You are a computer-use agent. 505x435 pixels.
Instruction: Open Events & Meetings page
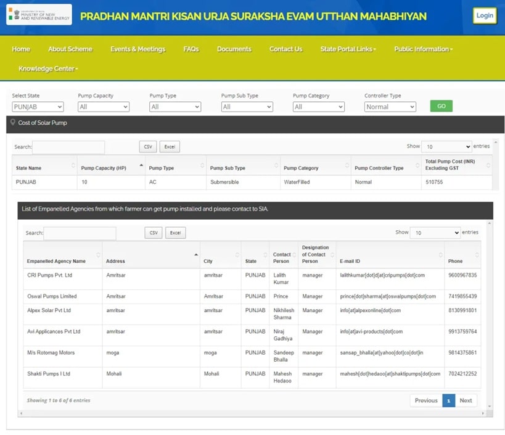(x=138, y=49)
